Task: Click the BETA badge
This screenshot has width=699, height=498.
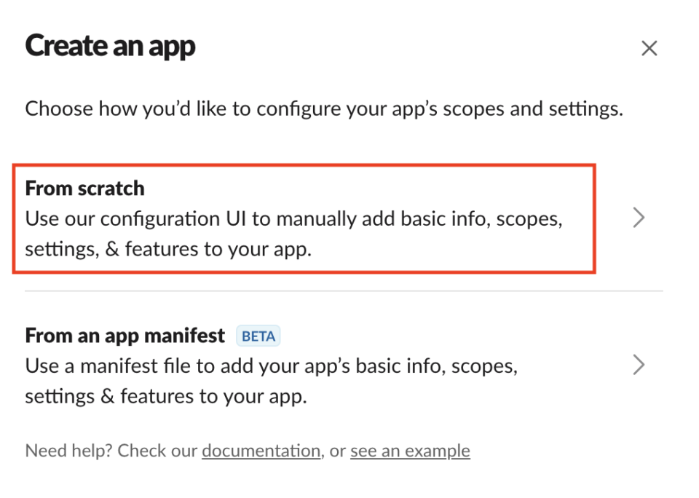Action: (258, 336)
